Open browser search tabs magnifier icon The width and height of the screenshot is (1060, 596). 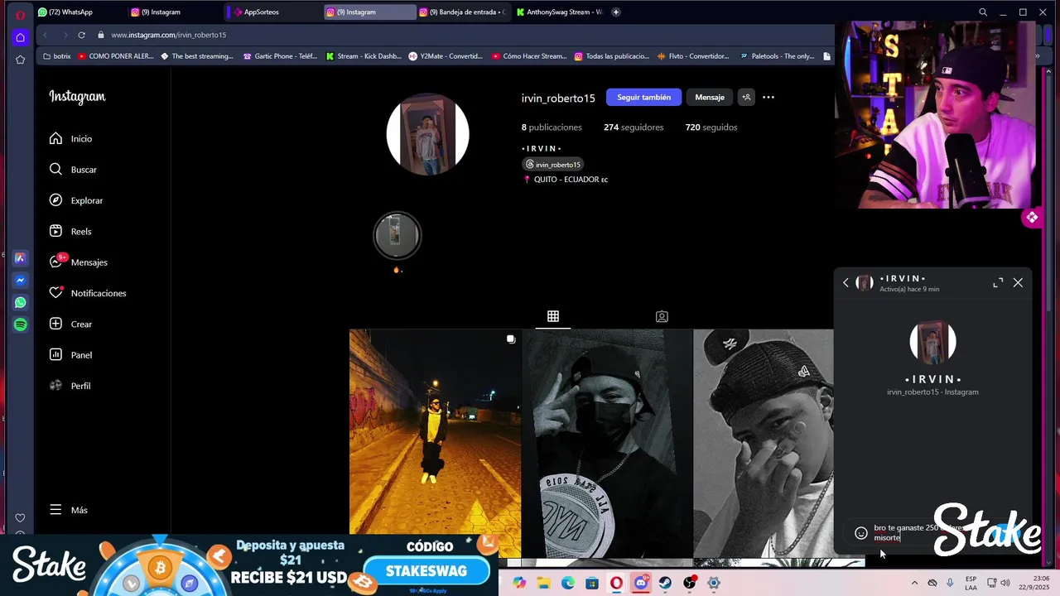coord(983,12)
